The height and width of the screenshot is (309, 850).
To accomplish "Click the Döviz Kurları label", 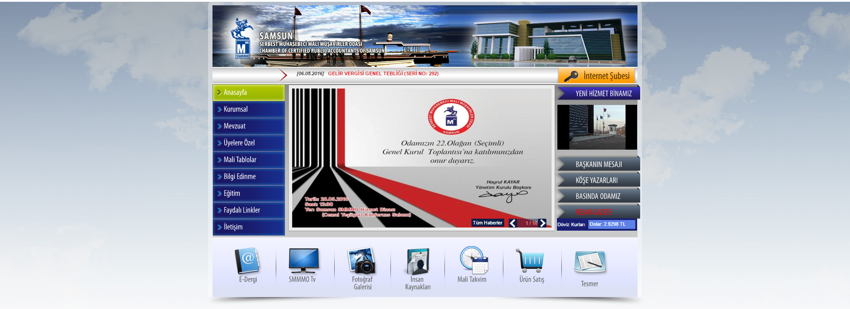I will pos(571,224).
